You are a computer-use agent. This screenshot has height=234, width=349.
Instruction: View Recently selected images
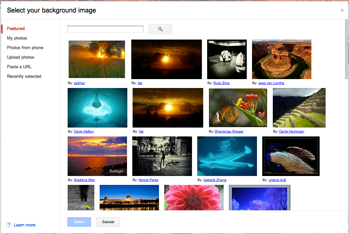[24, 76]
